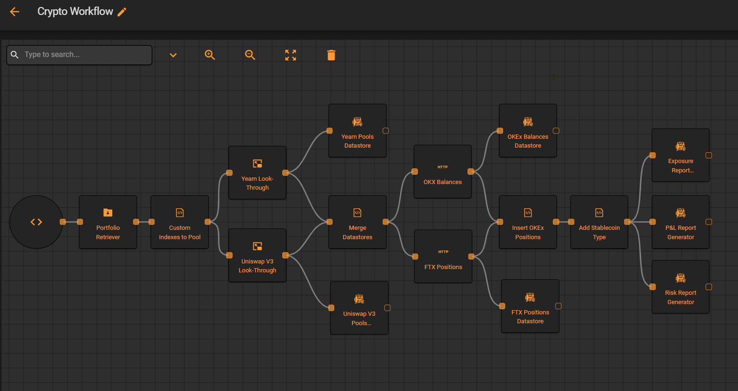Screen dimensions: 738x391
Task: Click the Merge Datastores label
Action: (358, 232)
